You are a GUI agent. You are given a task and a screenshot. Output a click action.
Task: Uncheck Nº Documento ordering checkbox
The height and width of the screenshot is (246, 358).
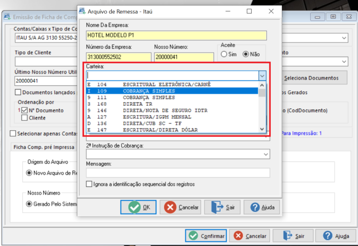(x=25, y=110)
